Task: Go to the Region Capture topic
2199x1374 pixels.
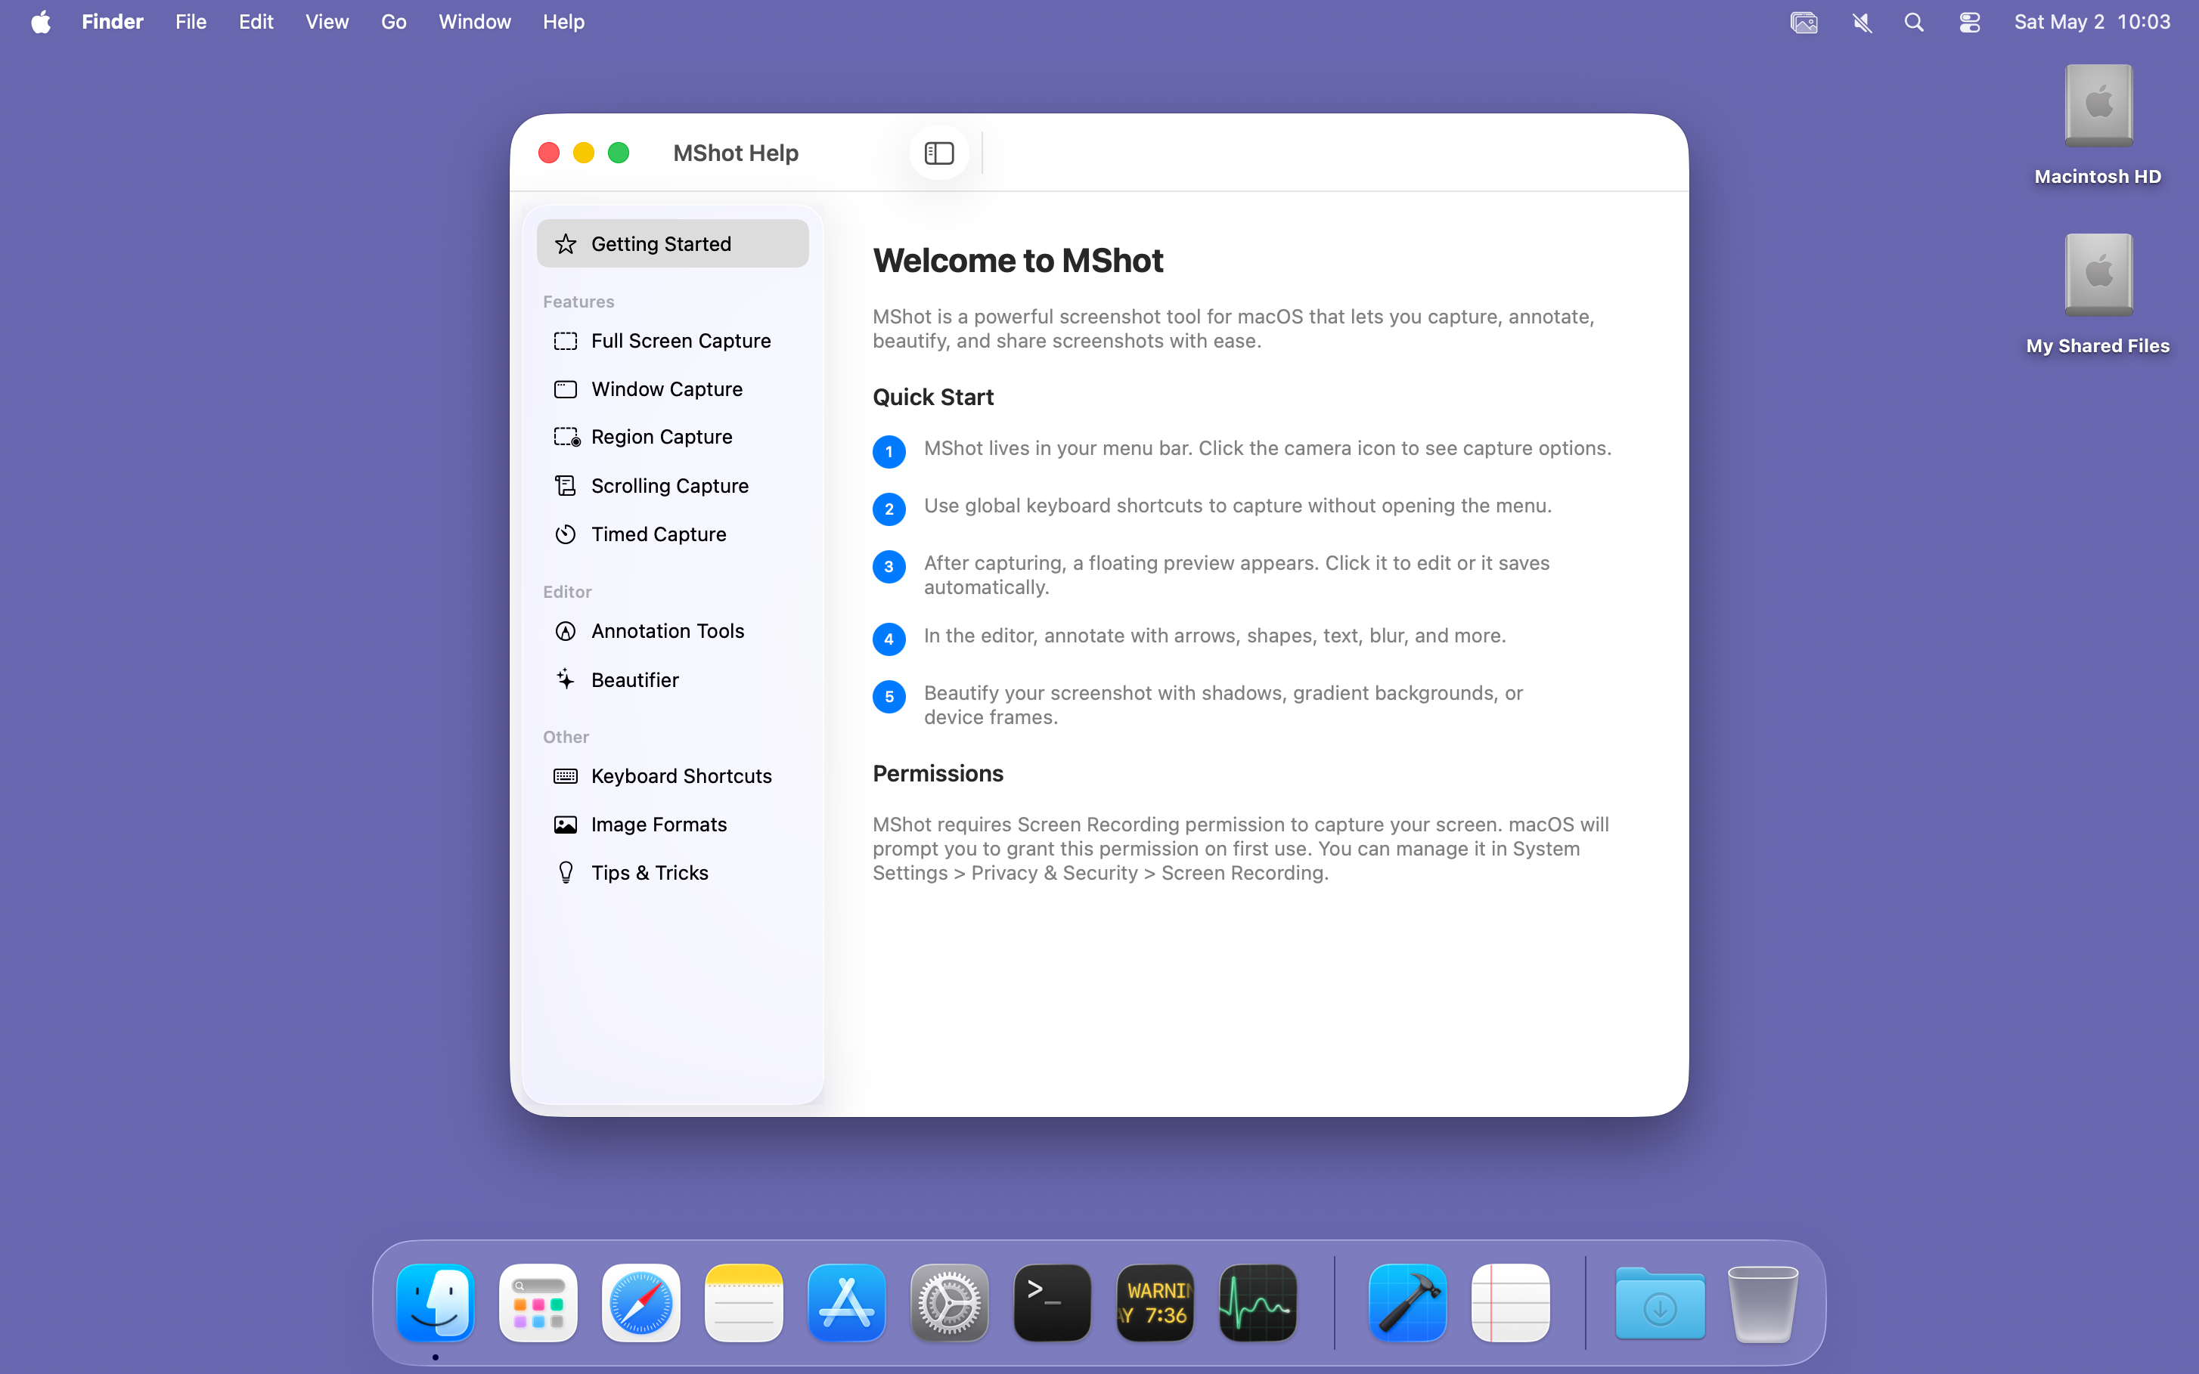Action: pyautogui.click(x=673, y=437)
